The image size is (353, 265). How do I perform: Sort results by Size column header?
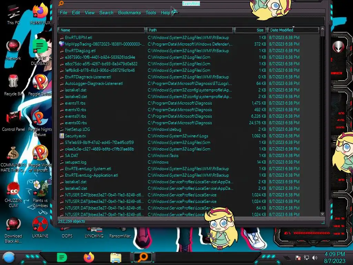click(x=250, y=30)
